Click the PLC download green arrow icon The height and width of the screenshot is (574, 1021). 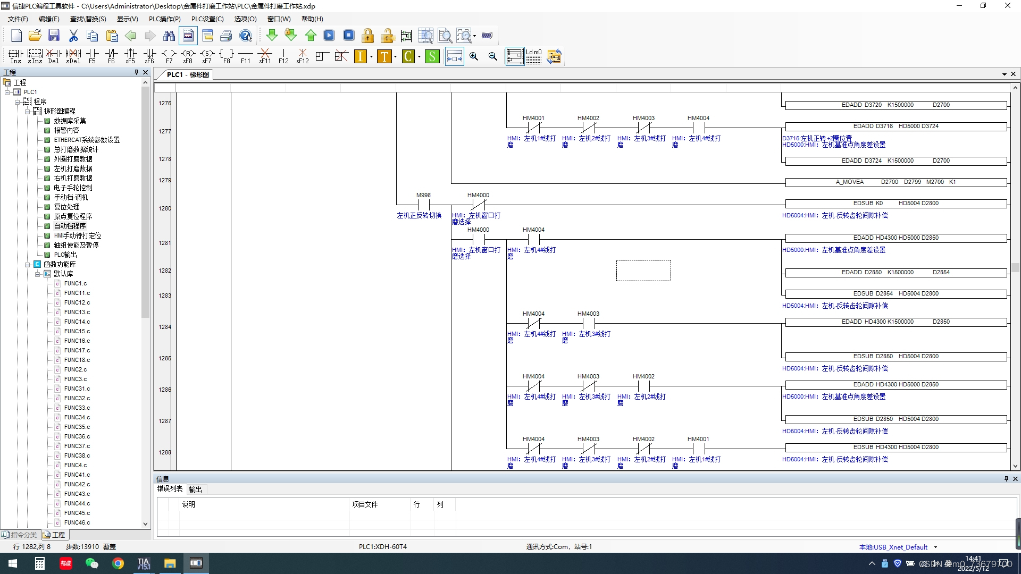point(272,36)
